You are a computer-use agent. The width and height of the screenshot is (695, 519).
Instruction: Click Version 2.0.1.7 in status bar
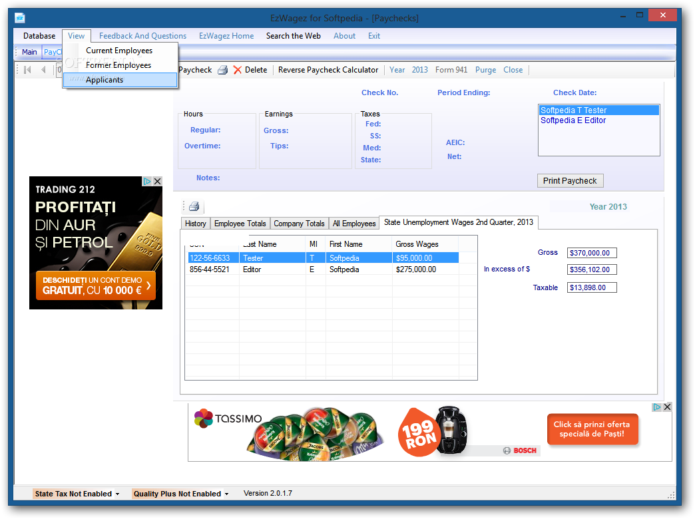pyautogui.click(x=268, y=493)
